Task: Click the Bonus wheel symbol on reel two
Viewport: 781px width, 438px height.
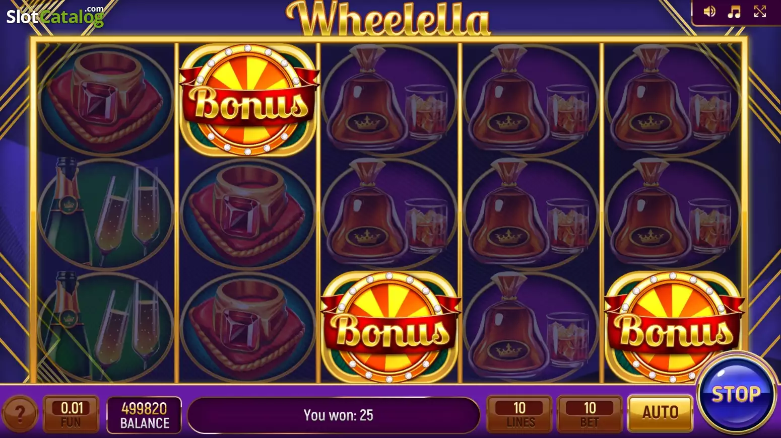Action: 248,100
